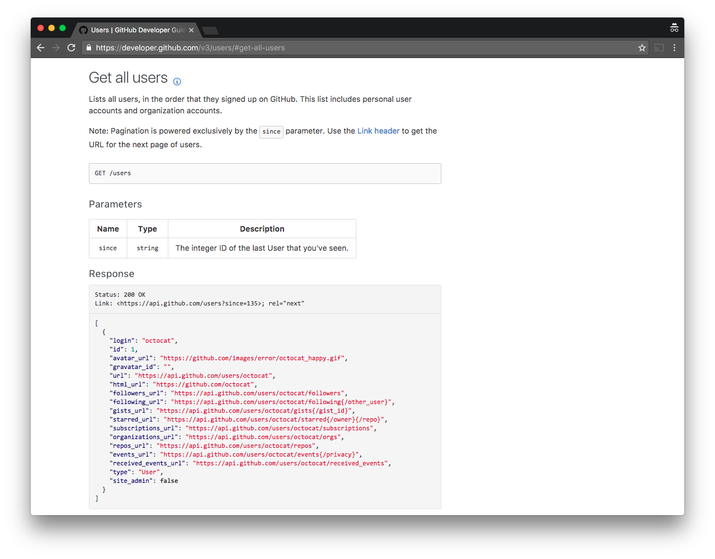Viewport: 715px width, 559px height.
Task: Close the Users GitHub Developer Guide tab
Action: 191,30
